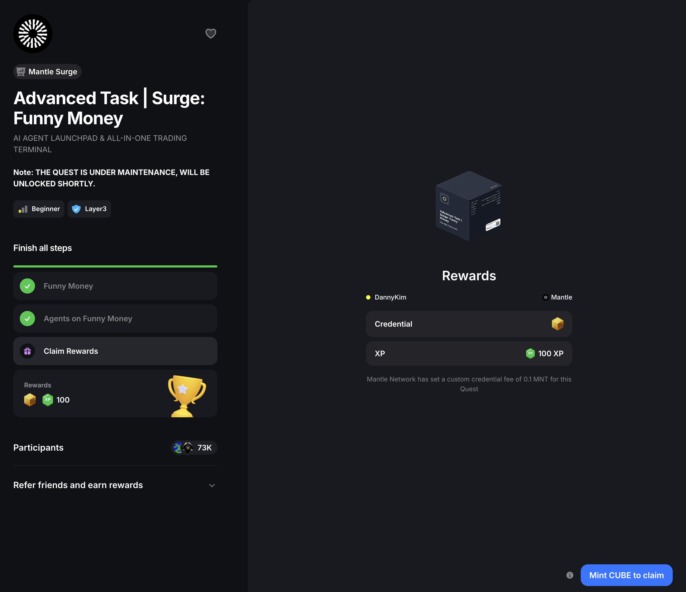Click the 3D quest cube image
686x592 pixels.
[x=469, y=206]
